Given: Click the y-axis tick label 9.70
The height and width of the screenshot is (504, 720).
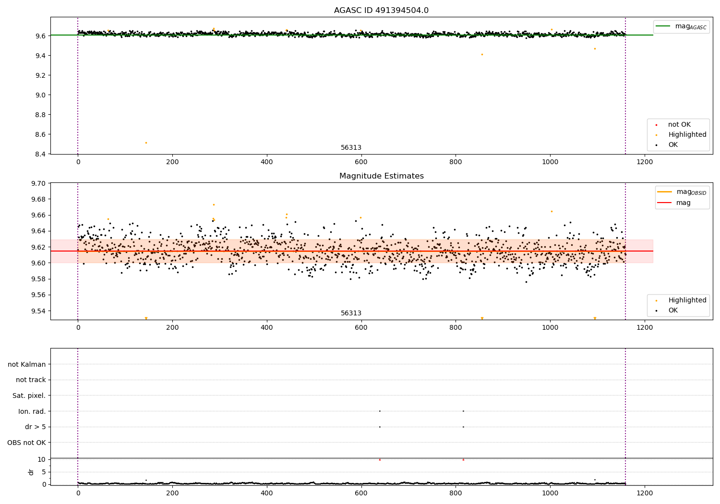Looking at the screenshot, I should [x=38, y=183].
